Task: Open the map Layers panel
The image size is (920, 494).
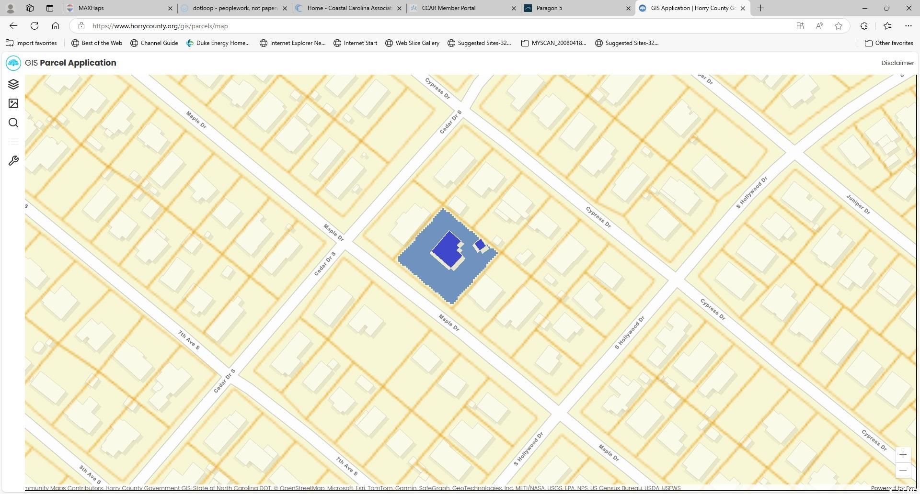Action: tap(13, 84)
